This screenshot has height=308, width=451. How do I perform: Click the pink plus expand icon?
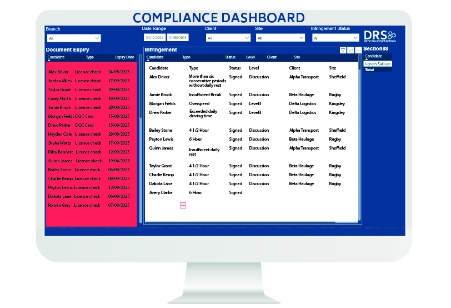(183, 205)
